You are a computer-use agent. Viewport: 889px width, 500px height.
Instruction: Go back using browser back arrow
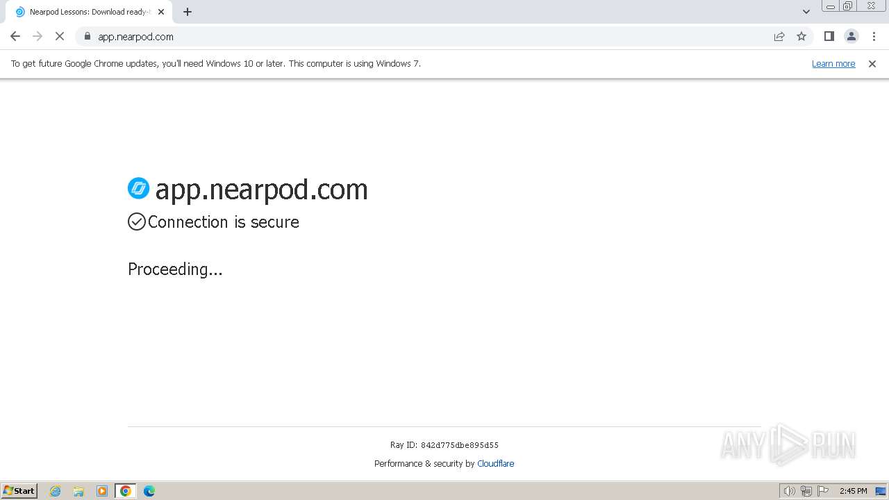pyautogui.click(x=15, y=36)
